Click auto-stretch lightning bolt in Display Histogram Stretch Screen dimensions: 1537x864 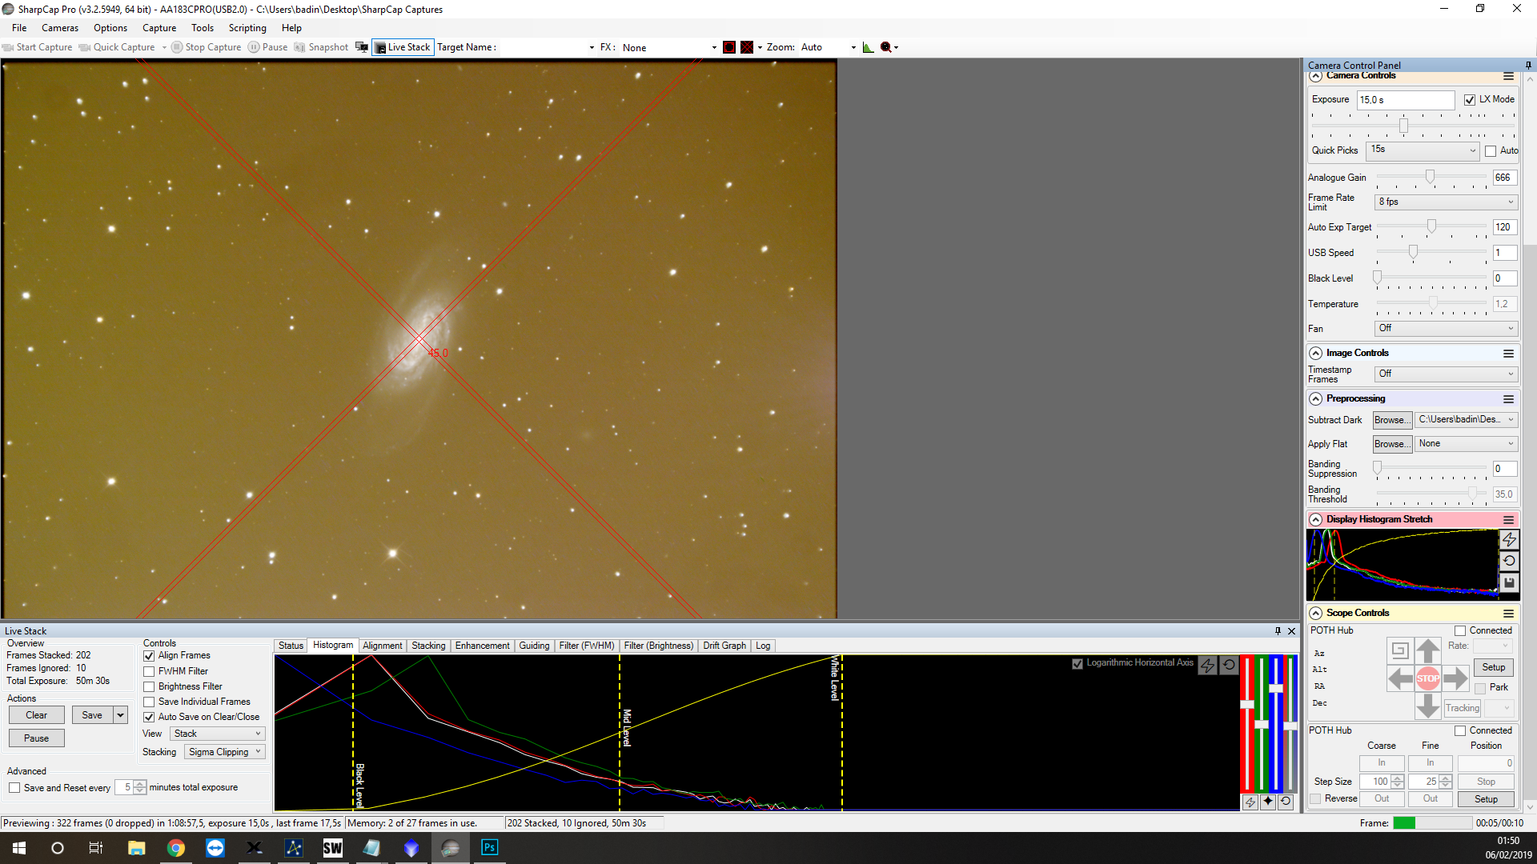1509,540
